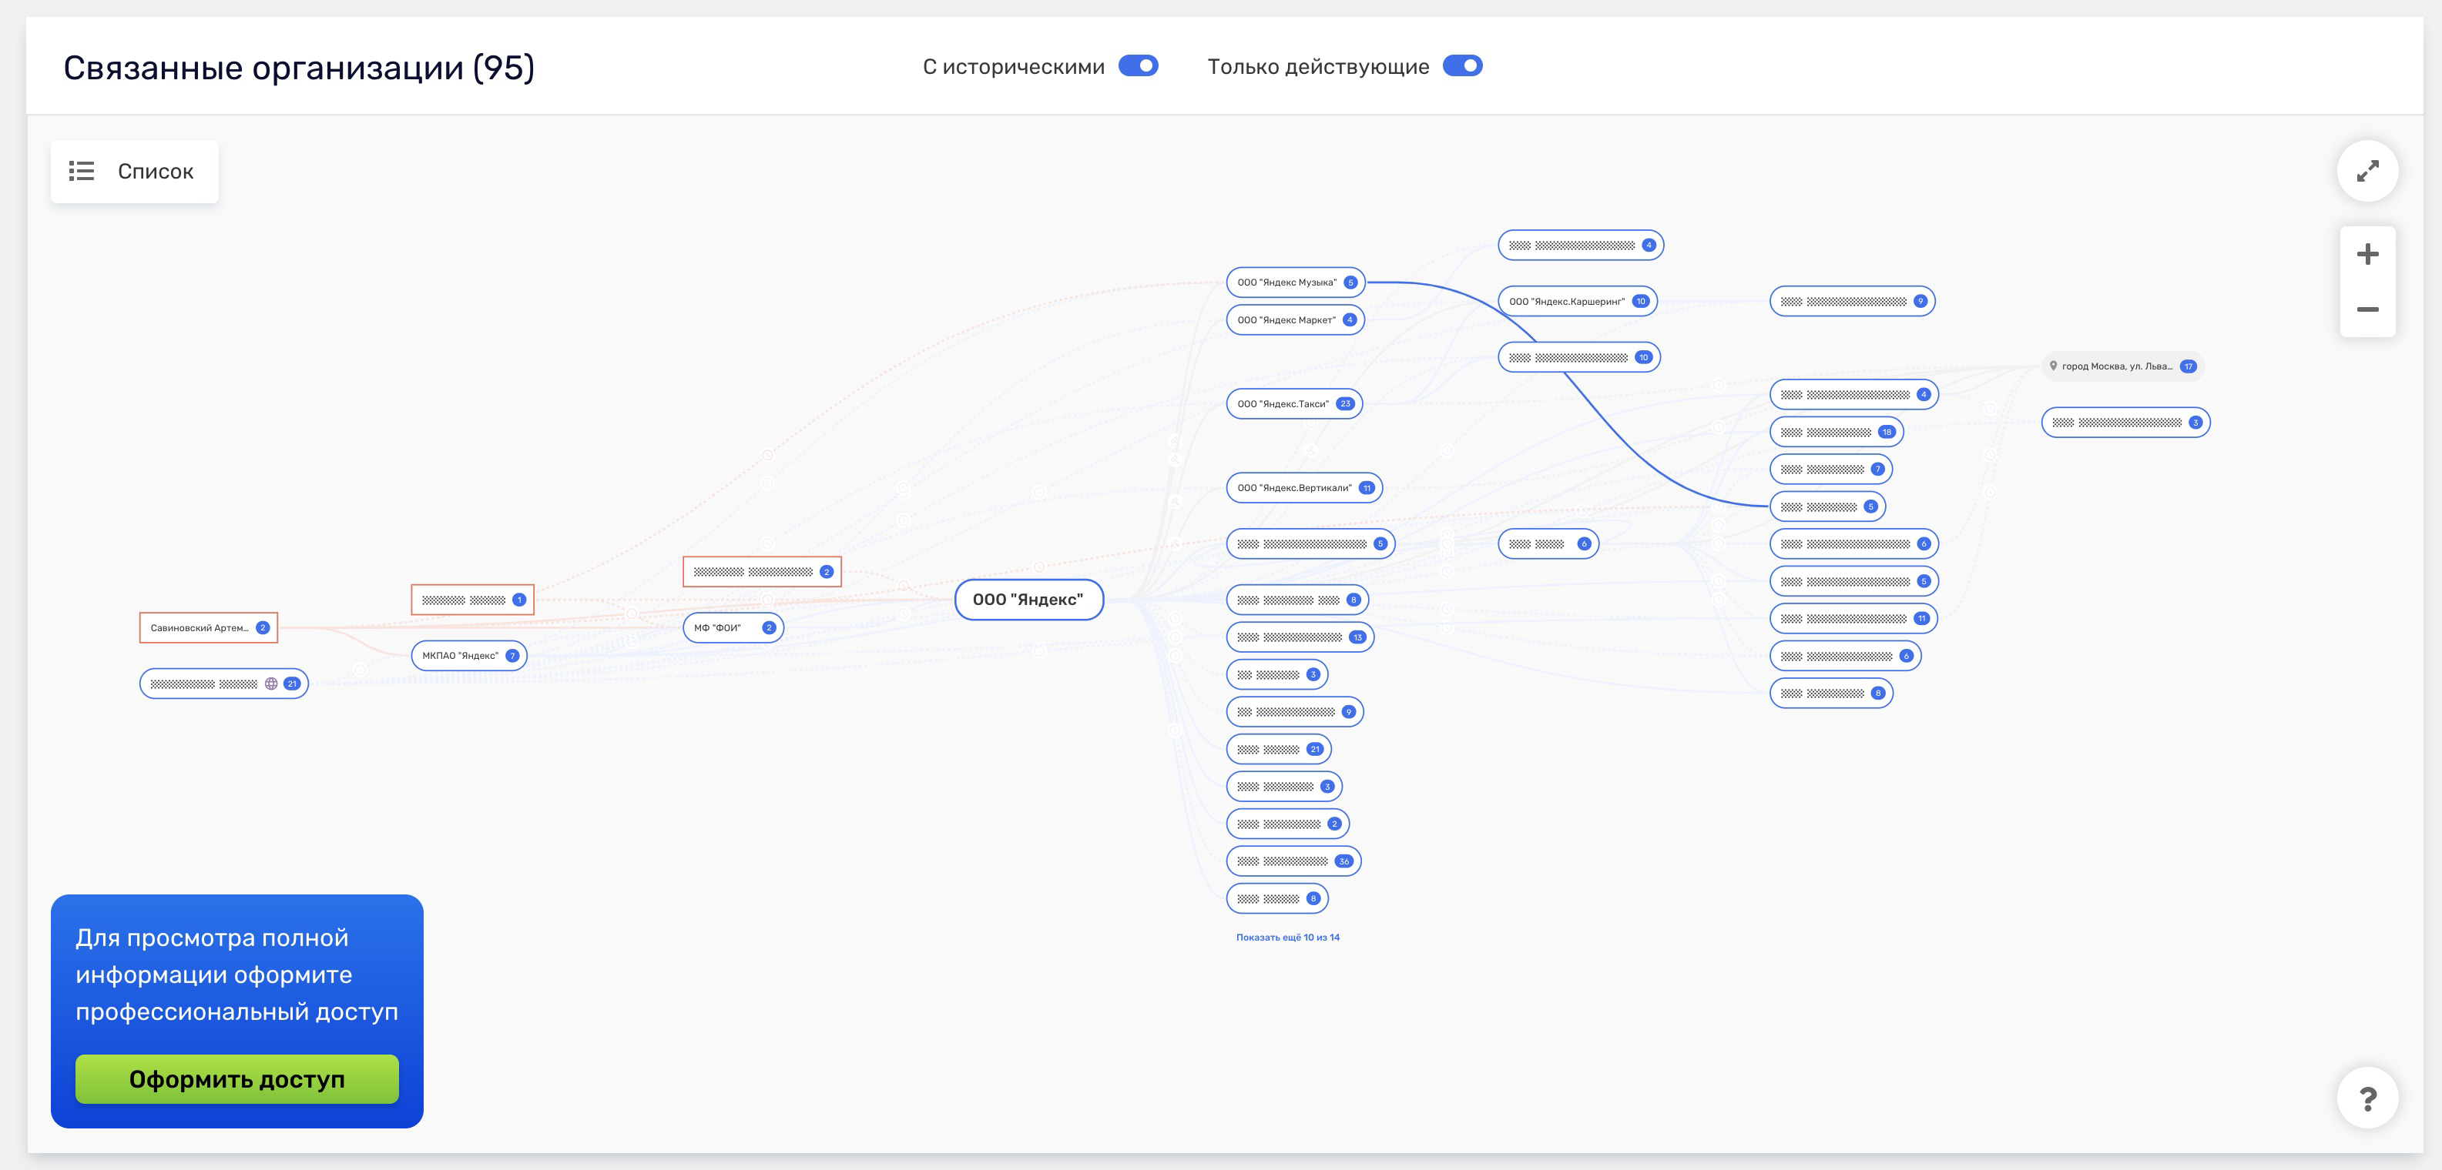The height and width of the screenshot is (1170, 2442).
Task: Expand badge 5 on Яндекс Музыка node
Action: [1350, 282]
